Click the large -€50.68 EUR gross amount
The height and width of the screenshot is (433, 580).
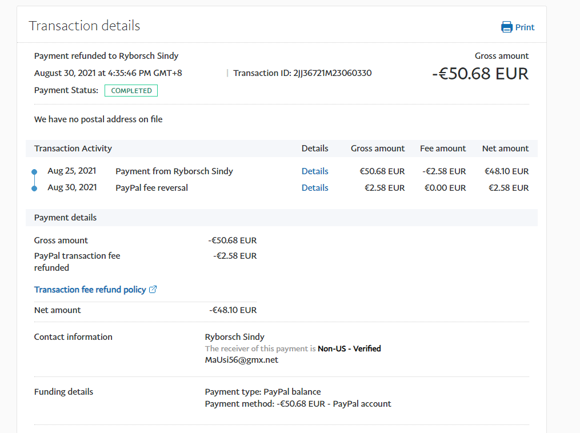click(480, 74)
